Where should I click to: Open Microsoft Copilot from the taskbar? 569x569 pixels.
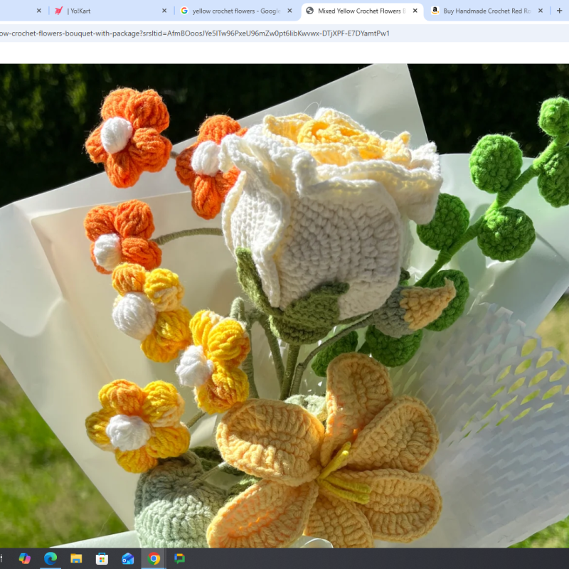[x=25, y=559]
